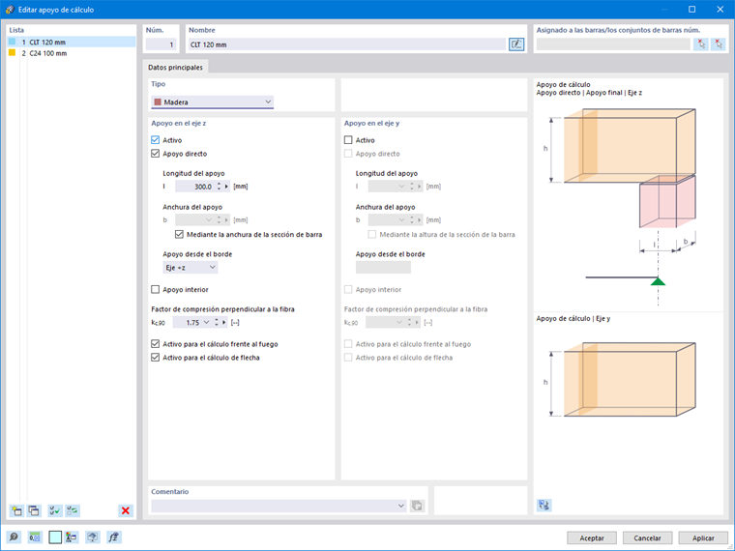
Task: Toggle Activo para el cálculo frente al fuego (eje z)
Action: pos(155,344)
